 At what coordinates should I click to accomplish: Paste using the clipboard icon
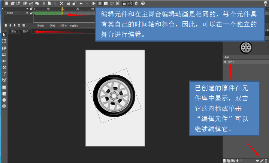click(55, 3)
